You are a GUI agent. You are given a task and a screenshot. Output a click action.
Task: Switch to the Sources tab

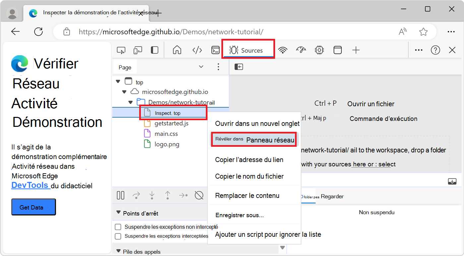(248, 50)
